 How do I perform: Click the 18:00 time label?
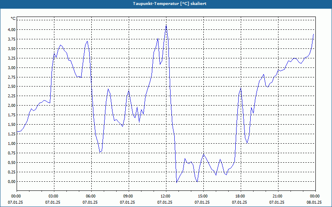pyautogui.click(x=240, y=196)
